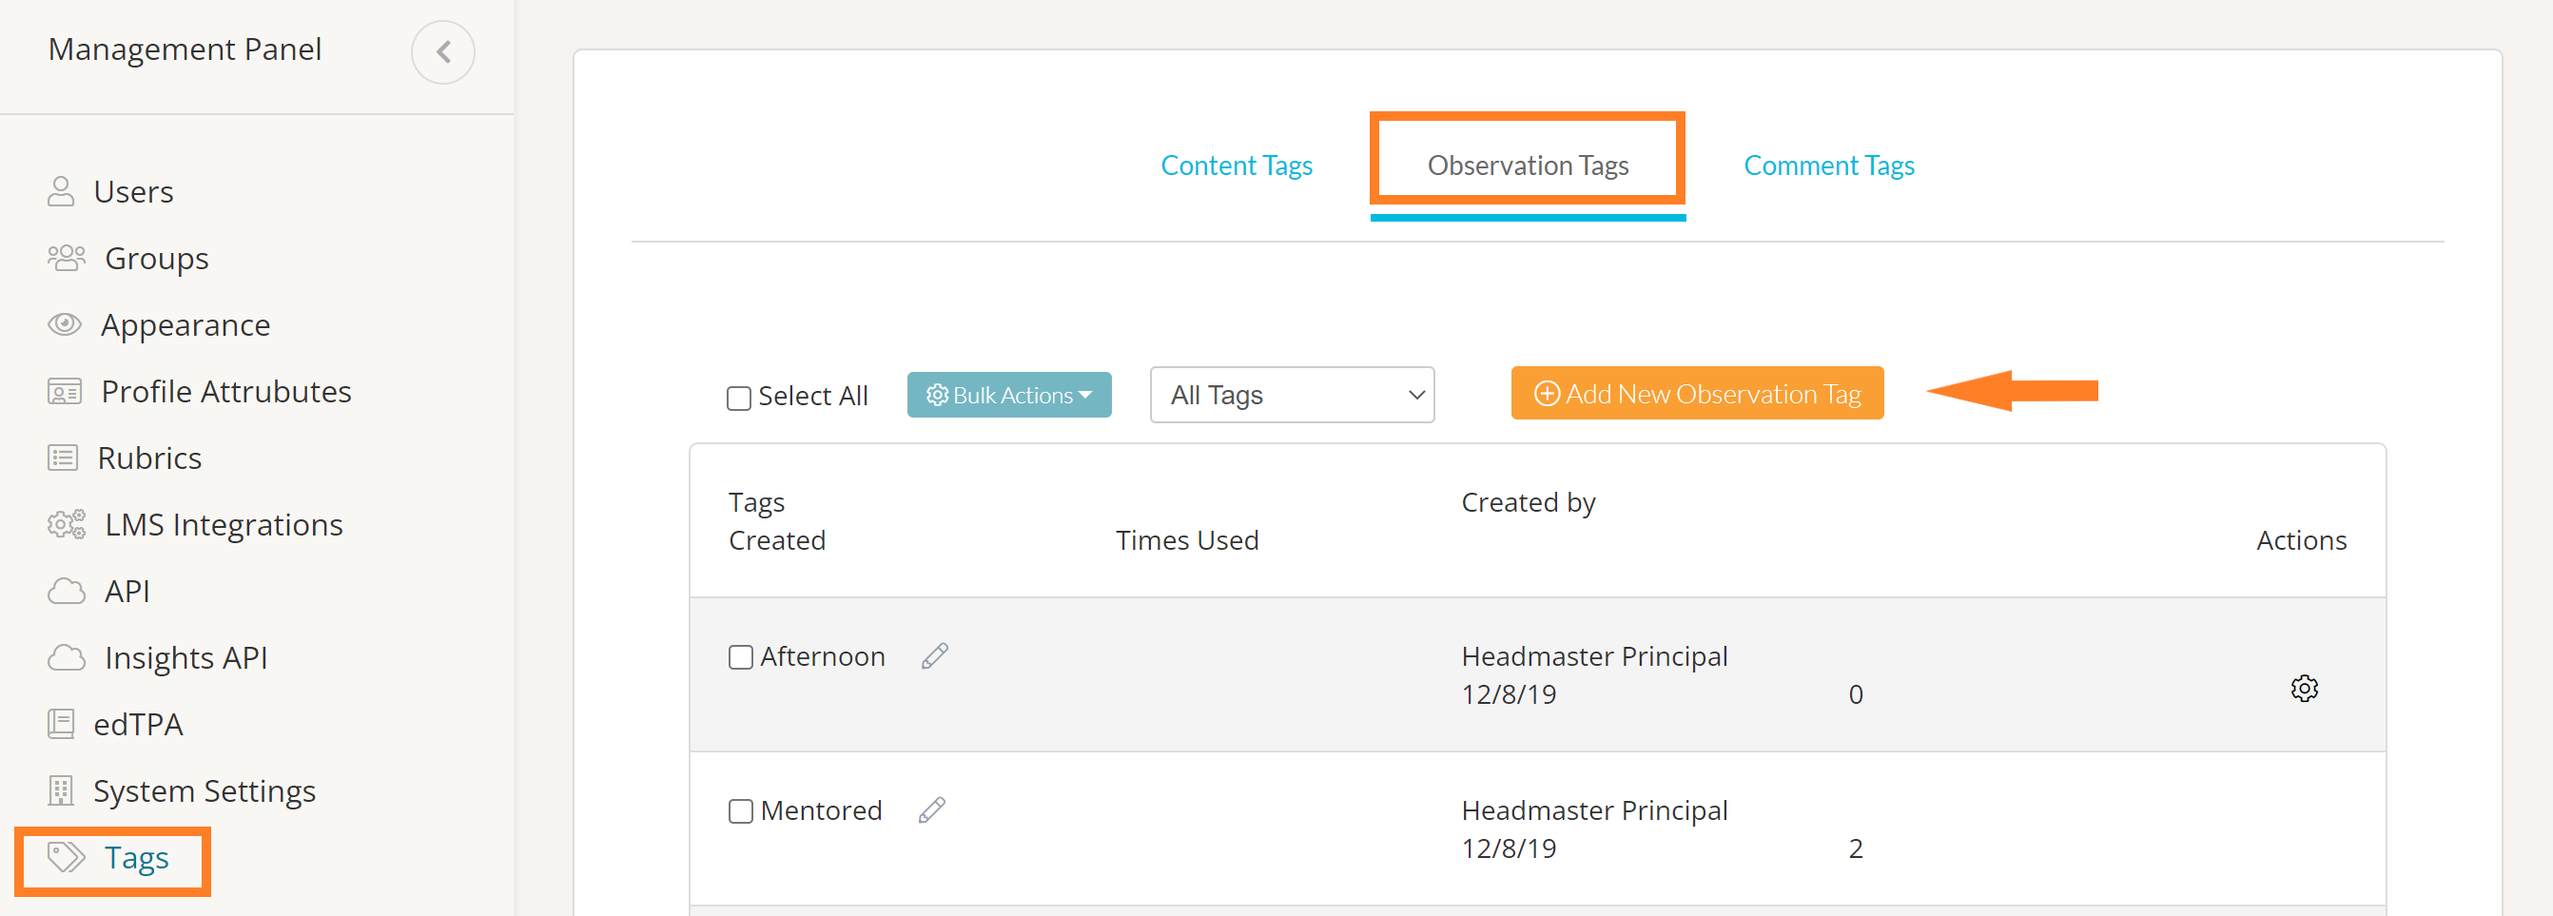2553x916 pixels.
Task: Open the edTPA section
Action: [x=138, y=724]
